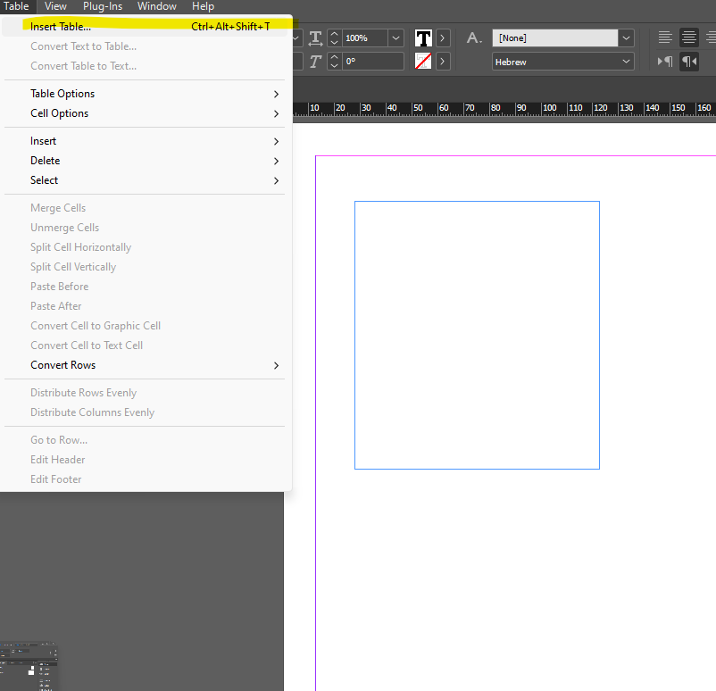Open the arrow beside the fill swatch
The height and width of the screenshot is (691, 716).
pyautogui.click(x=444, y=38)
